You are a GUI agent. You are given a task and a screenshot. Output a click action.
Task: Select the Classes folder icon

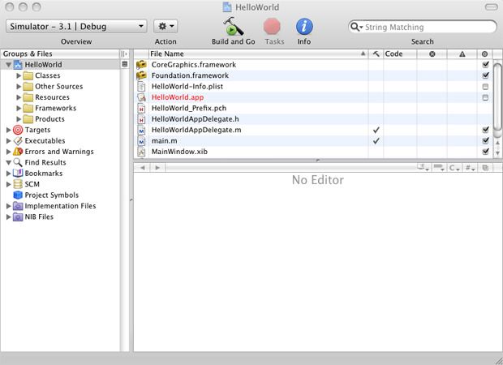pyautogui.click(x=28, y=75)
